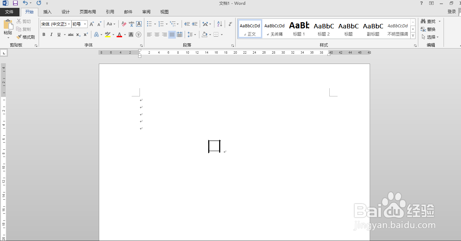Decrease paragraph indent
The height and width of the screenshot is (241, 461).
click(x=187, y=24)
